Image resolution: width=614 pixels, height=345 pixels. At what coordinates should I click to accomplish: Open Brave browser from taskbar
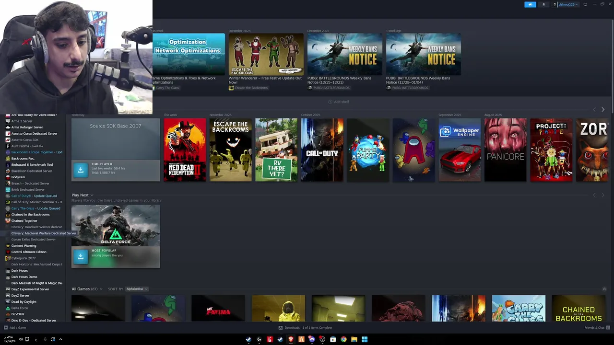(x=291, y=339)
